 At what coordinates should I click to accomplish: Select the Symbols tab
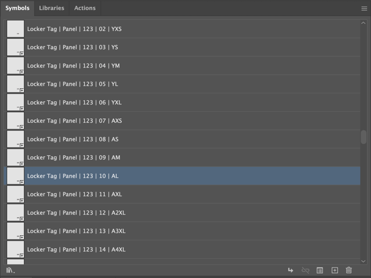click(17, 8)
